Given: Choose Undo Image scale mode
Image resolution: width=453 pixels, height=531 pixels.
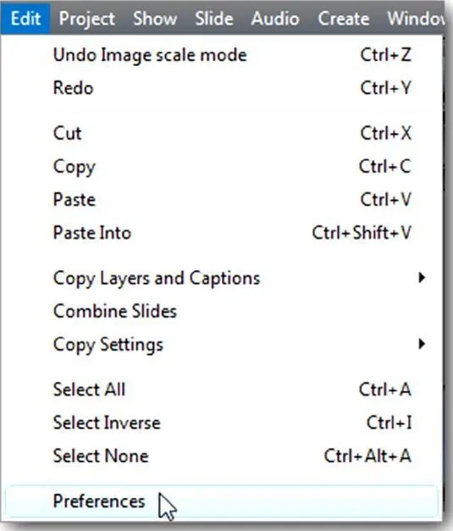Looking at the screenshot, I should coord(222,55).
